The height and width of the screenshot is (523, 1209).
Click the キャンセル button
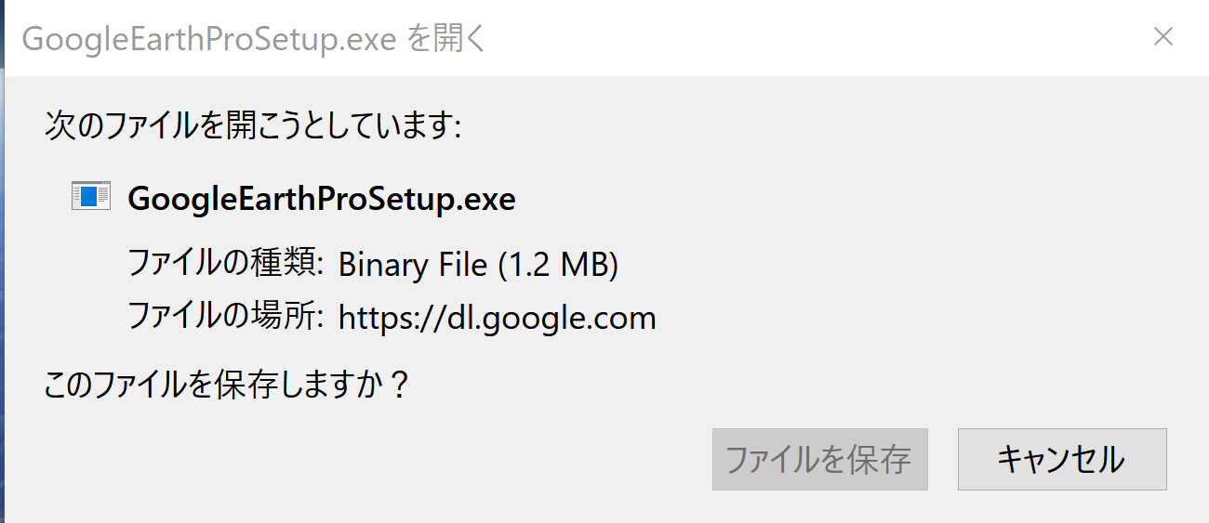(1062, 459)
